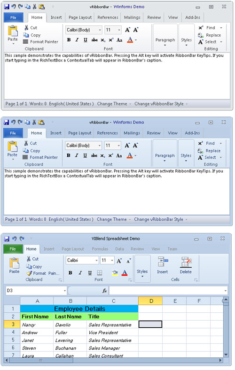The width and height of the screenshot is (235, 370).
Task: Click Insert cells icon in spreadsheet
Action: point(163,262)
